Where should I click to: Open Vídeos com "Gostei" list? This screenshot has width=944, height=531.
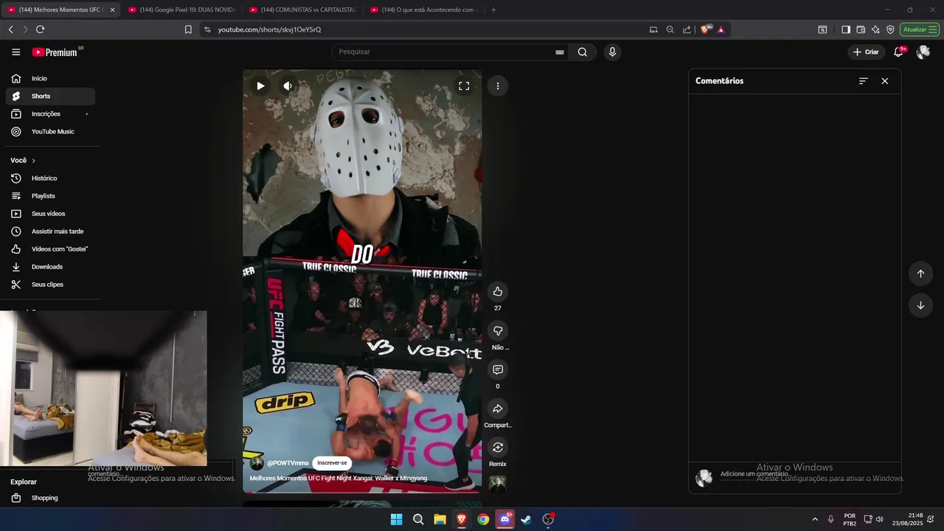[x=50, y=249]
